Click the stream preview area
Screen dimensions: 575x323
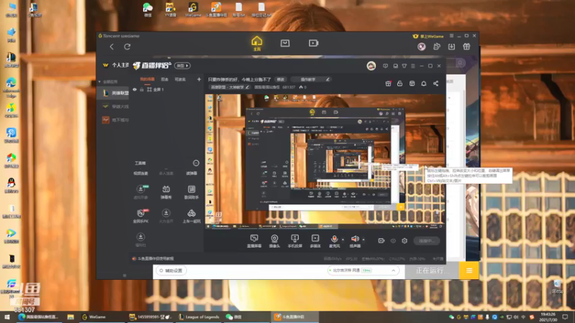coord(325,161)
